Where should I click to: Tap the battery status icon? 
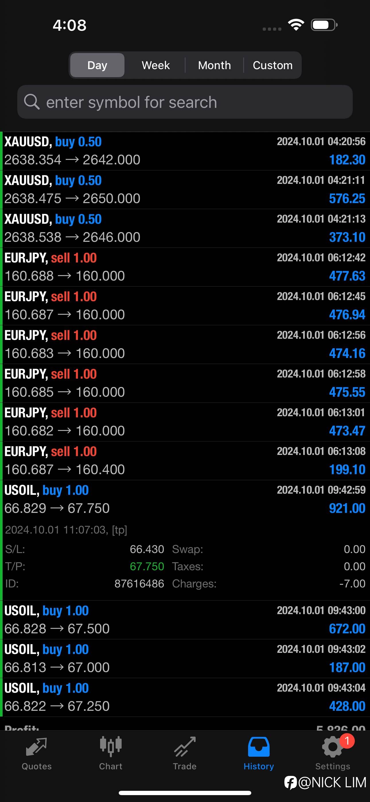pos(324,25)
